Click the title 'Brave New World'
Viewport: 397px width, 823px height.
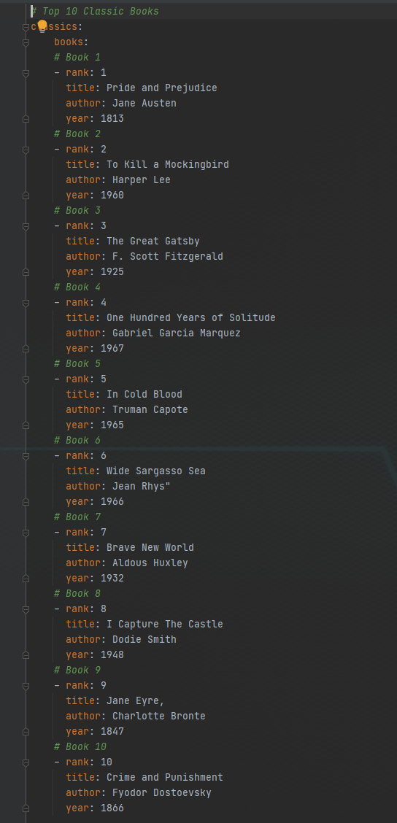click(x=150, y=548)
